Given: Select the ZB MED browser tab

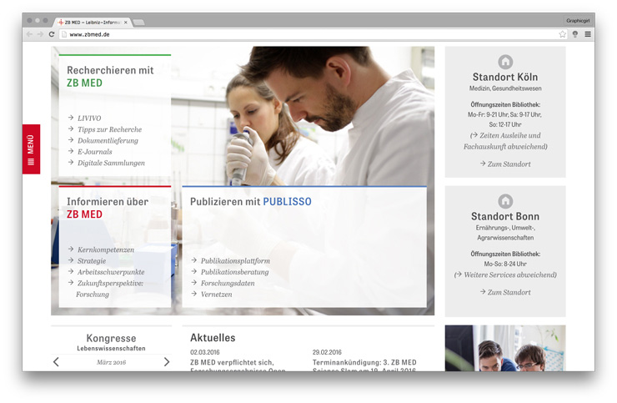Looking at the screenshot, I should coord(90,21).
